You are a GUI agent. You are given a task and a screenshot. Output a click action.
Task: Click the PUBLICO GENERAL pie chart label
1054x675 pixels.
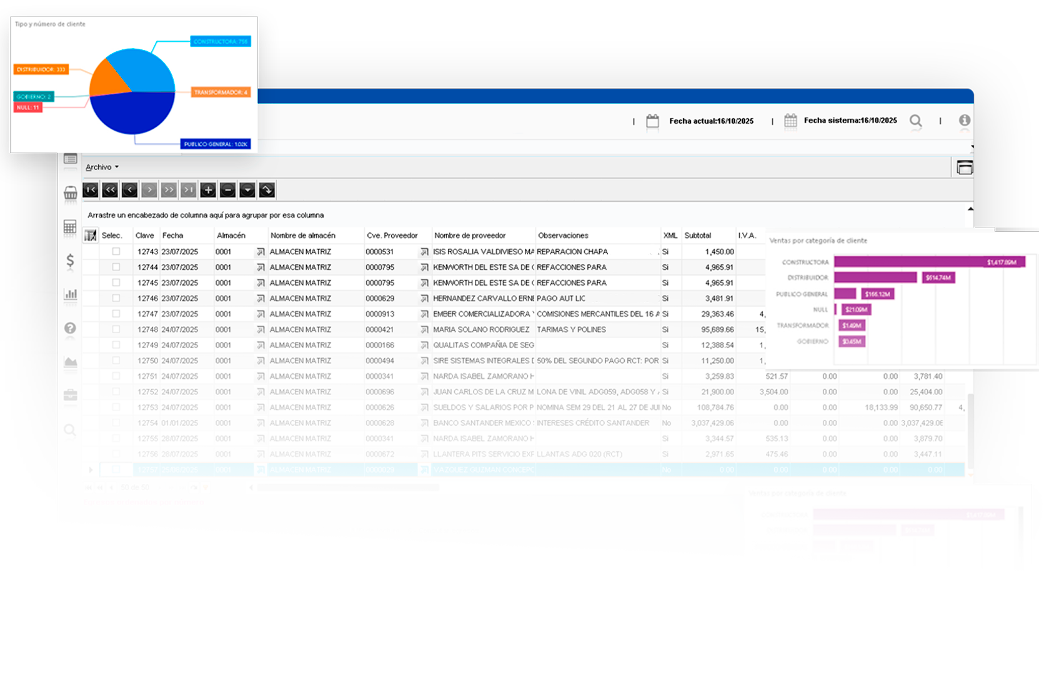point(216,144)
